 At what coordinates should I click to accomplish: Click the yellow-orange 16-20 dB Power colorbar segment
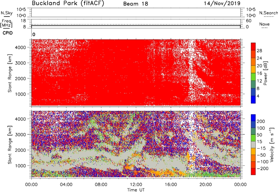pos(253,69)
